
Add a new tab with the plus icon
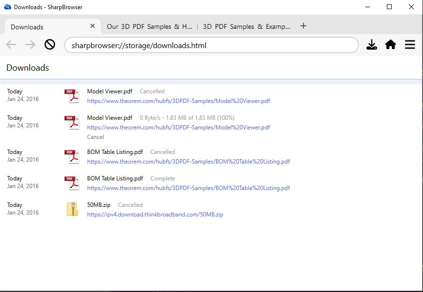pyautogui.click(x=303, y=26)
